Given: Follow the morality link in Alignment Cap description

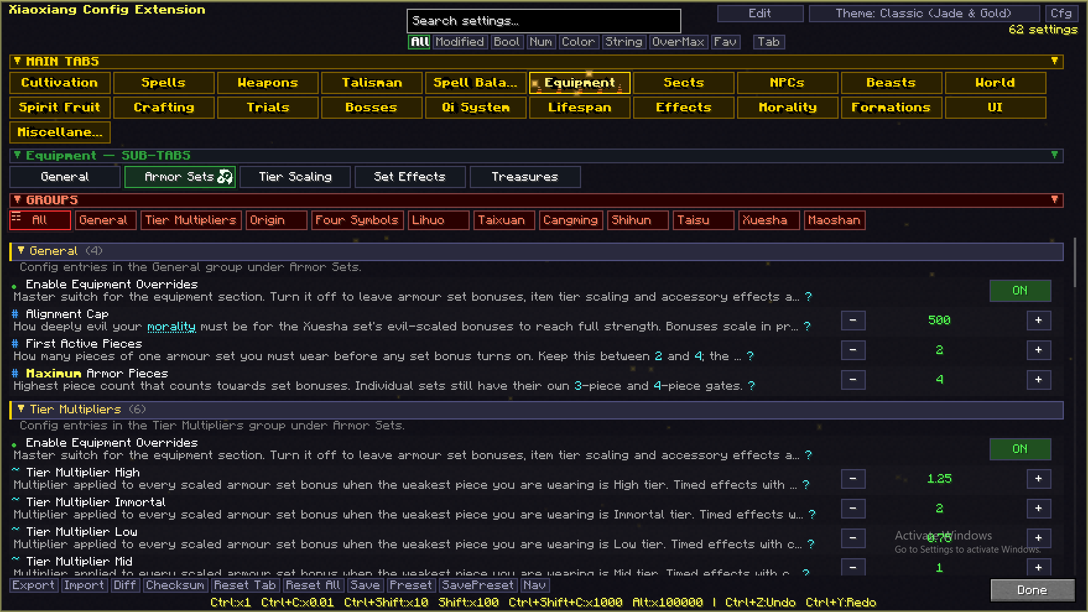Looking at the screenshot, I should (x=171, y=326).
